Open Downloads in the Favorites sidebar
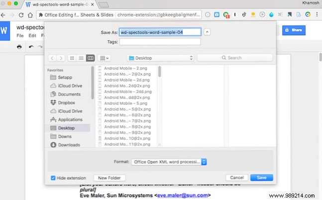The height and width of the screenshot is (200, 322). (x=65, y=145)
